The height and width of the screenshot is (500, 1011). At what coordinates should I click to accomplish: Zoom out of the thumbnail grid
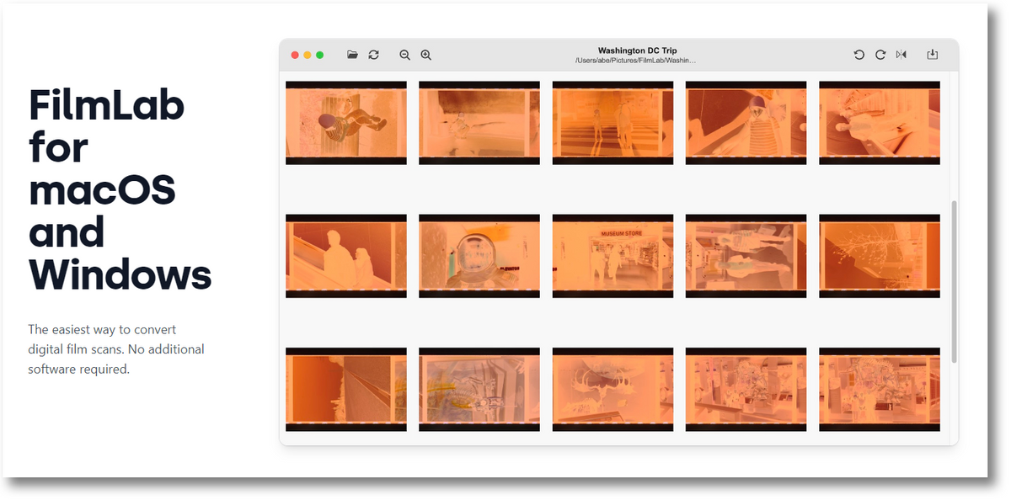tap(405, 54)
